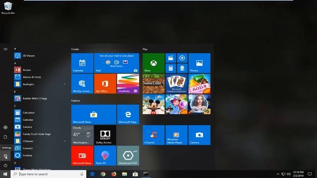
Task: Open the Xbox tile
Action: click(x=154, y=63)
